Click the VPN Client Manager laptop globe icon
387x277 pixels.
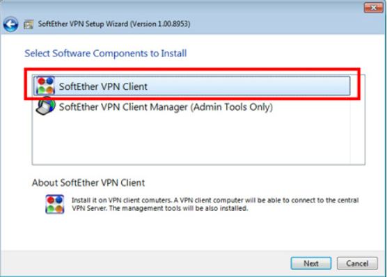45,106
